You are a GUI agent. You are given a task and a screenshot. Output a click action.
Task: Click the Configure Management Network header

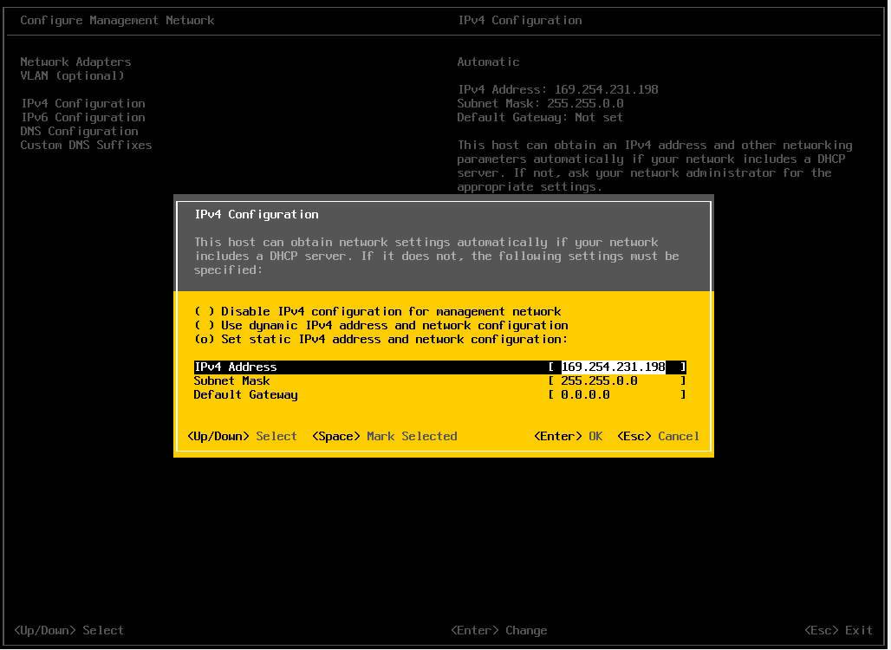117,20
